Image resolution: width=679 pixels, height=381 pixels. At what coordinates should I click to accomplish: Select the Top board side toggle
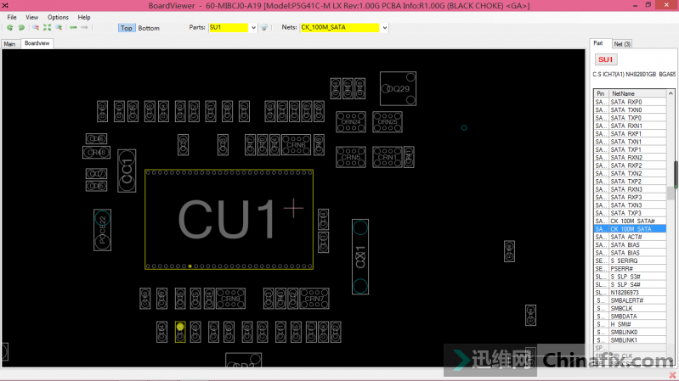(126, 28)
